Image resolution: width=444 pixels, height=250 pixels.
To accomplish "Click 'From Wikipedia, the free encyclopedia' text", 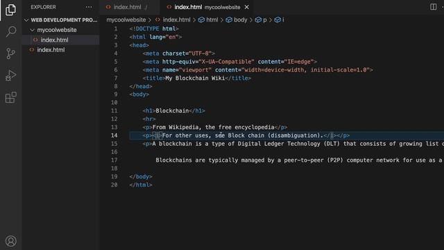I will [x=213, y=127].
